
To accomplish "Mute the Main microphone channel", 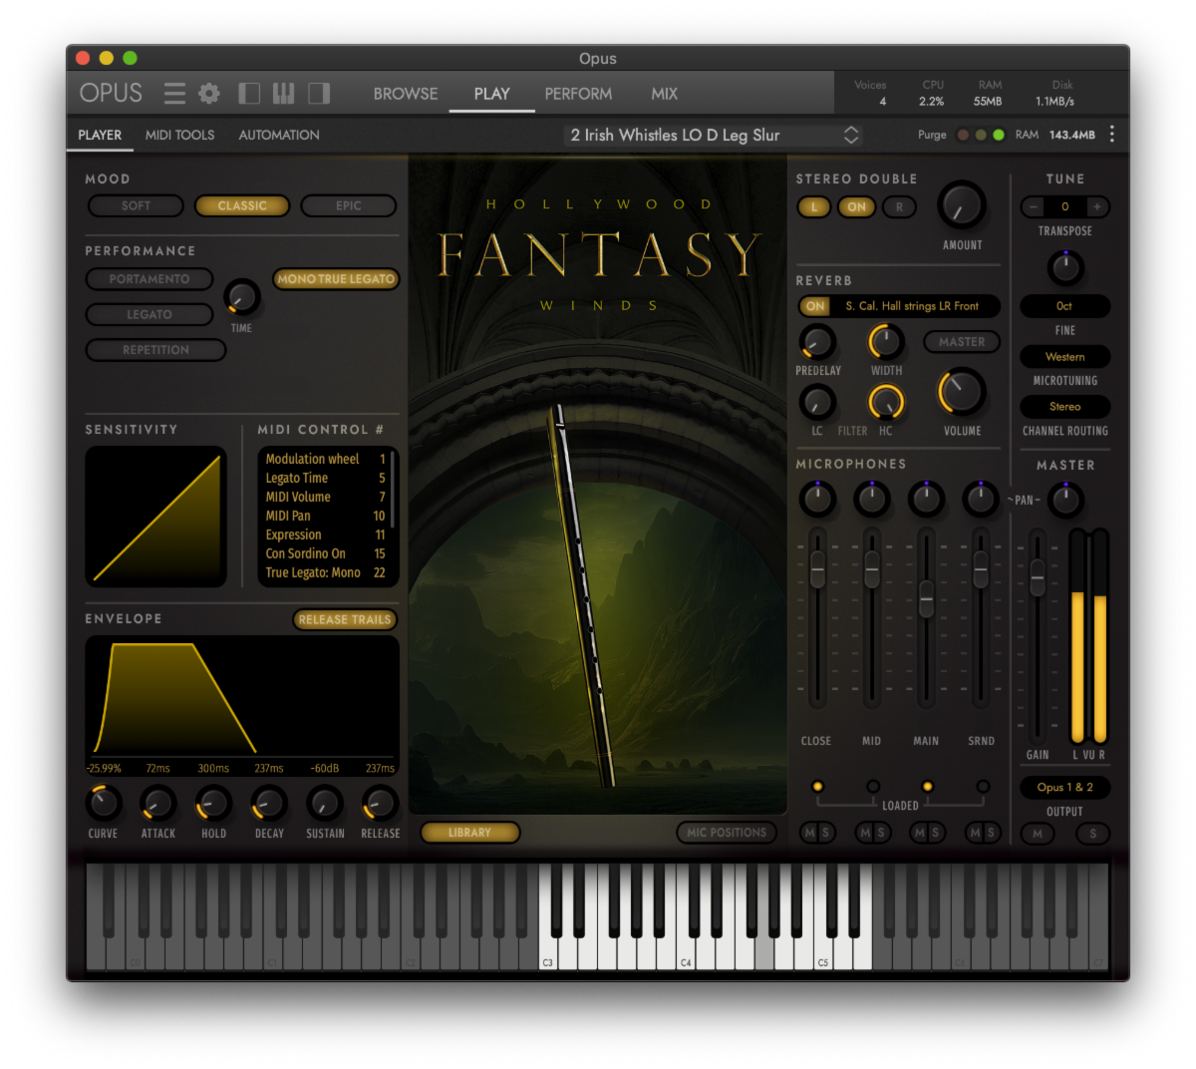I will [x=919, y=833].
